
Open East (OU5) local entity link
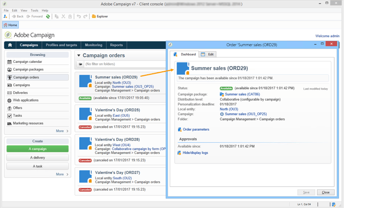click(x=121, y=115)
